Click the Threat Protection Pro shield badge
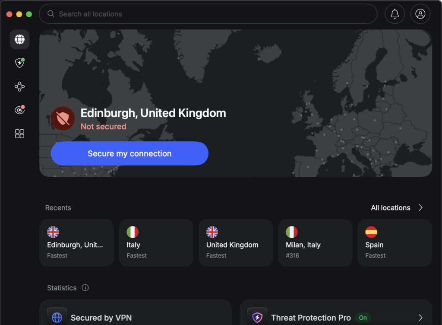 [257, 317]
